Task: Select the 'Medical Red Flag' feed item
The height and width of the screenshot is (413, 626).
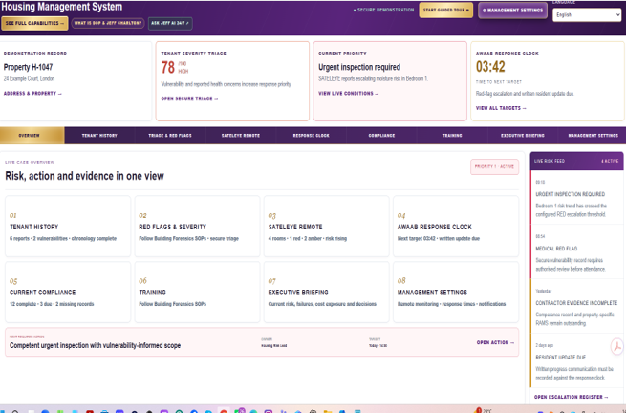Action: click(x=576, y=252)
